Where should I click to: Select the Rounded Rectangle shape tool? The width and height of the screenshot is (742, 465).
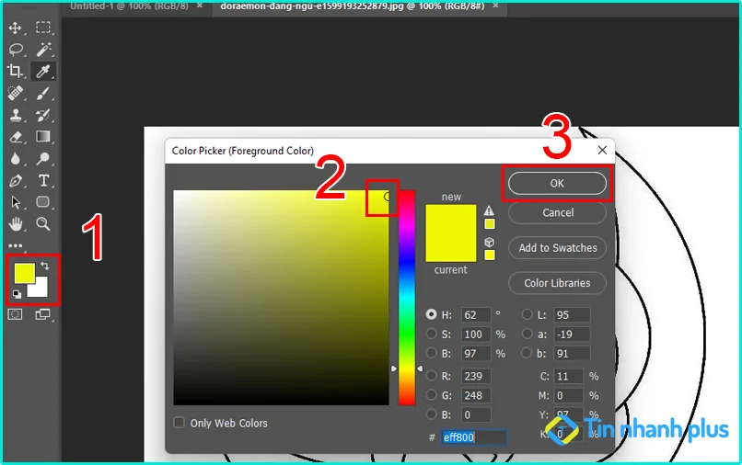(x=43, y=202)
